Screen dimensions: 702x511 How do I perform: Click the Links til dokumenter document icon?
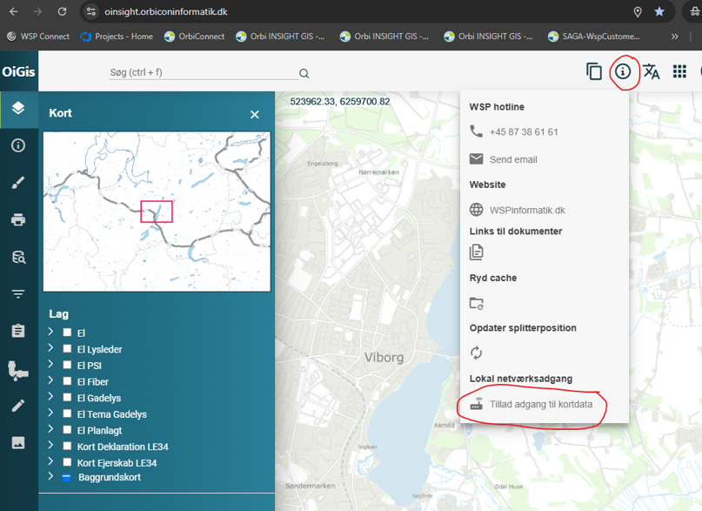(477, 252)
